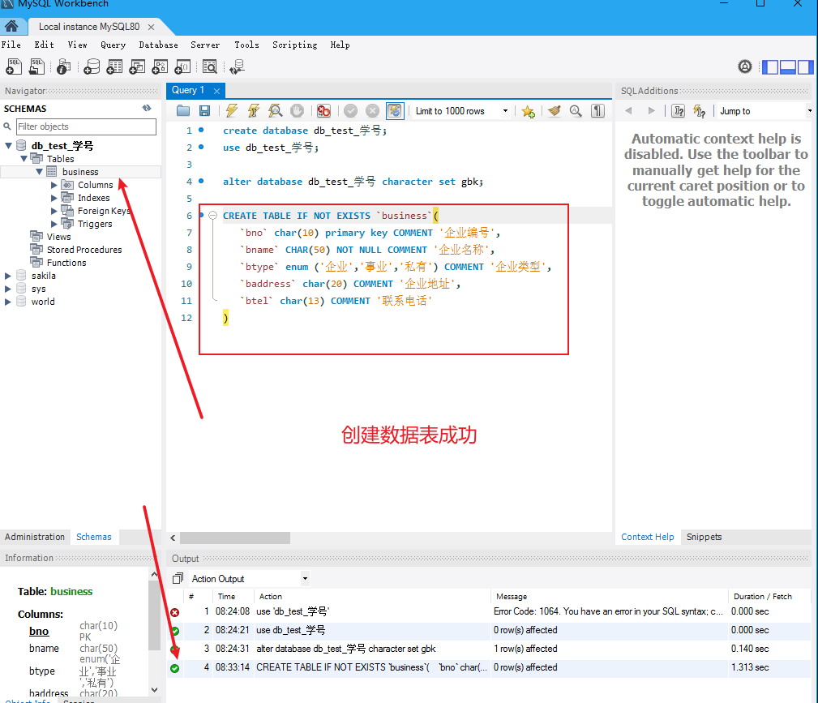Viewport: 818px width, 703px height.
Task: Toggle the bottom output panel
Action: (788, 66)
